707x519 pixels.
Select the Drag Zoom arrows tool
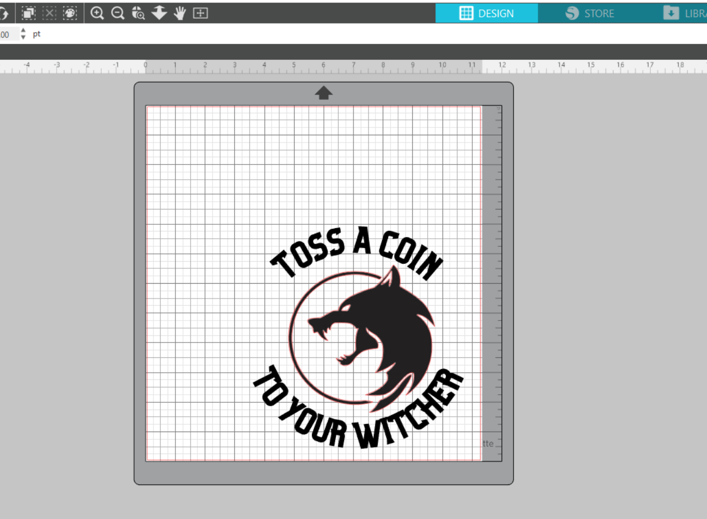tap(159, 13)
